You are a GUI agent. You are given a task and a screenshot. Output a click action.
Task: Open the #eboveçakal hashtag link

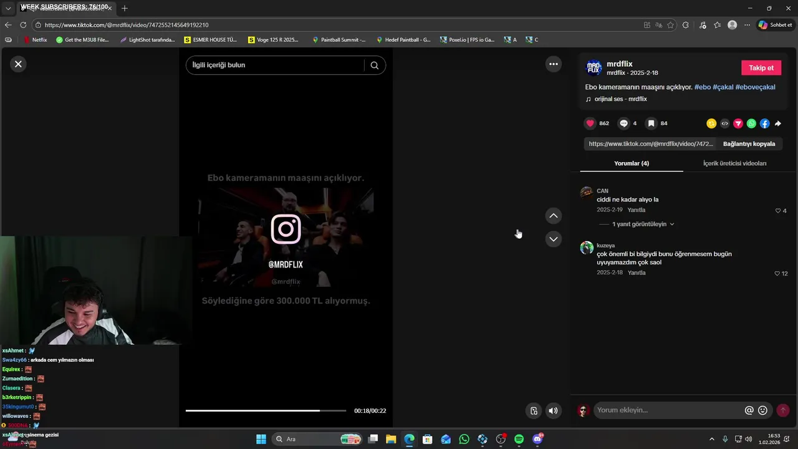click(755, 87)
